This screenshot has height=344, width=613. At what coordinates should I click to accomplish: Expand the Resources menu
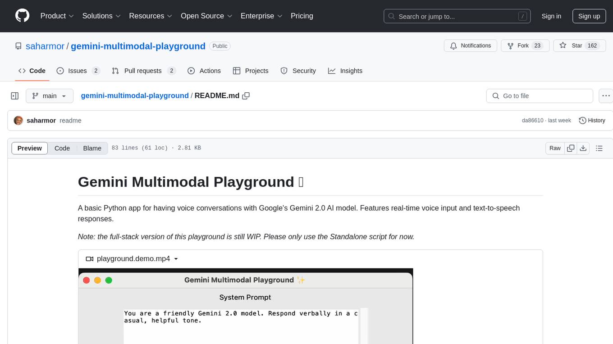coord(151,16)
